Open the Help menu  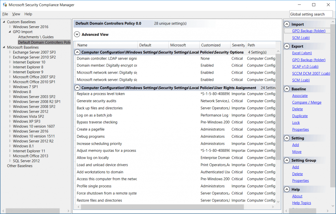(28, 14)
